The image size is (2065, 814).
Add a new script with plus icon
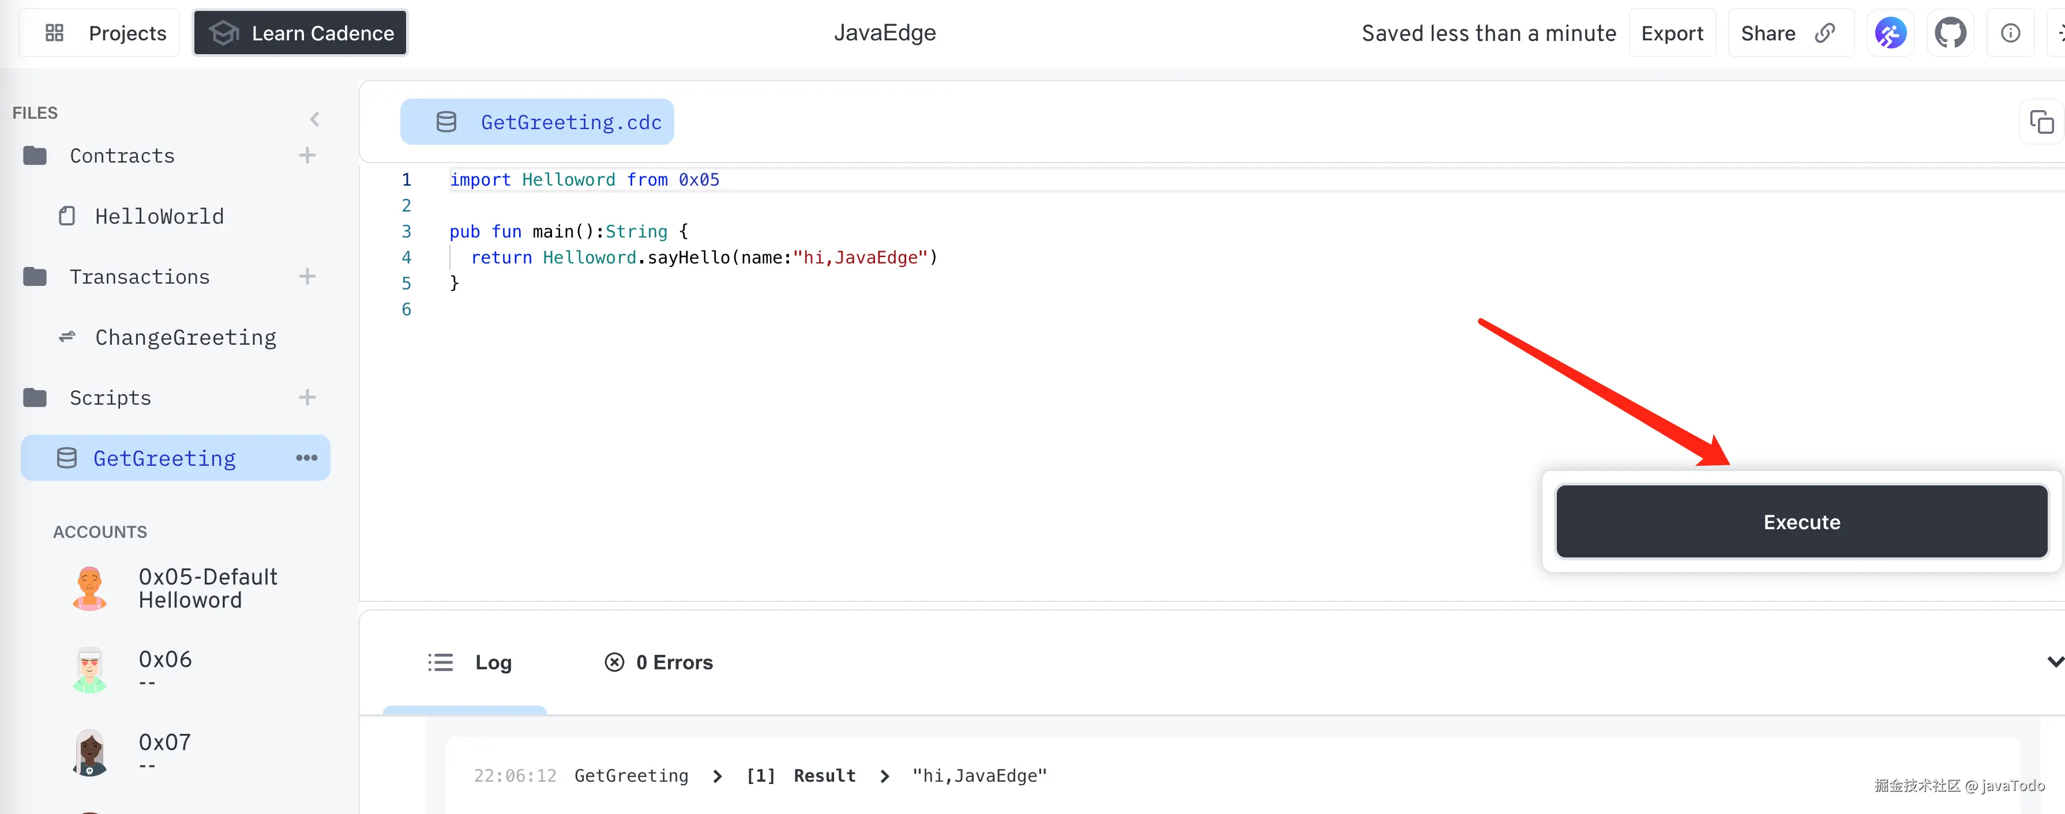click(307, 397)
